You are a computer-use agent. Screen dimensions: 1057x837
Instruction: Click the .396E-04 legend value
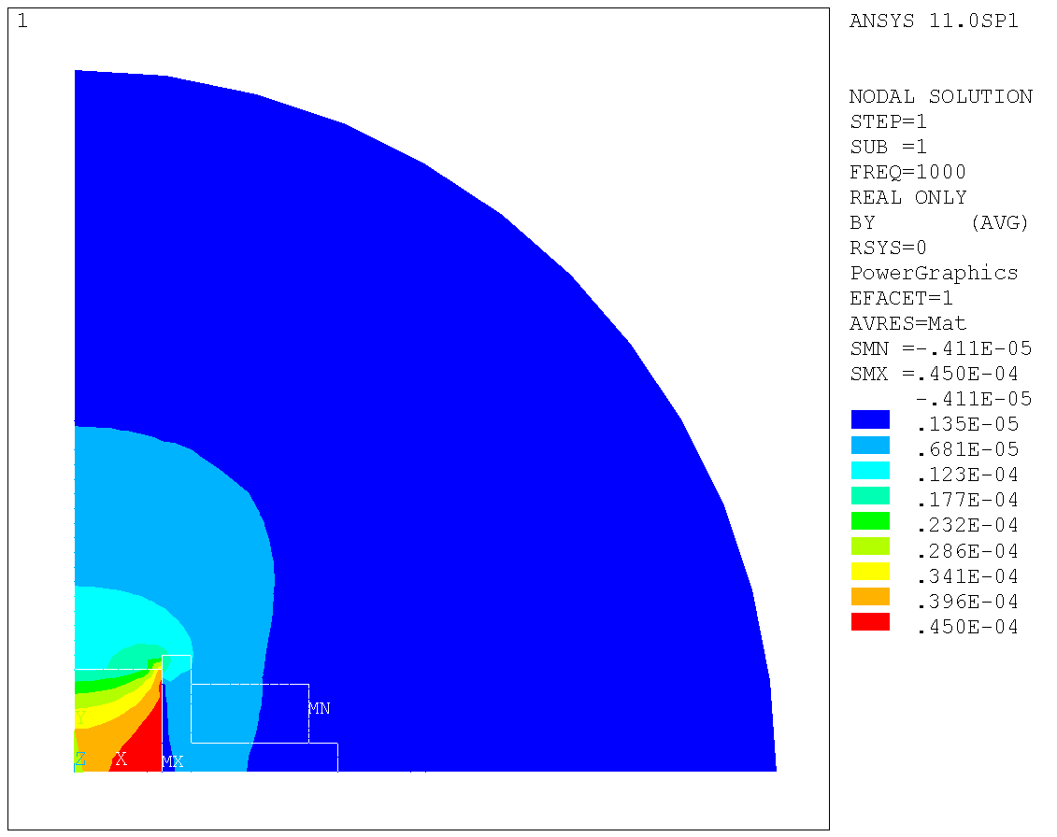pyautogui.click(x=967, y=602)
